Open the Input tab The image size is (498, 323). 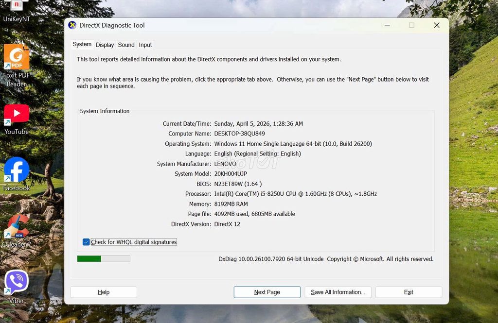(x=145, y=45)
